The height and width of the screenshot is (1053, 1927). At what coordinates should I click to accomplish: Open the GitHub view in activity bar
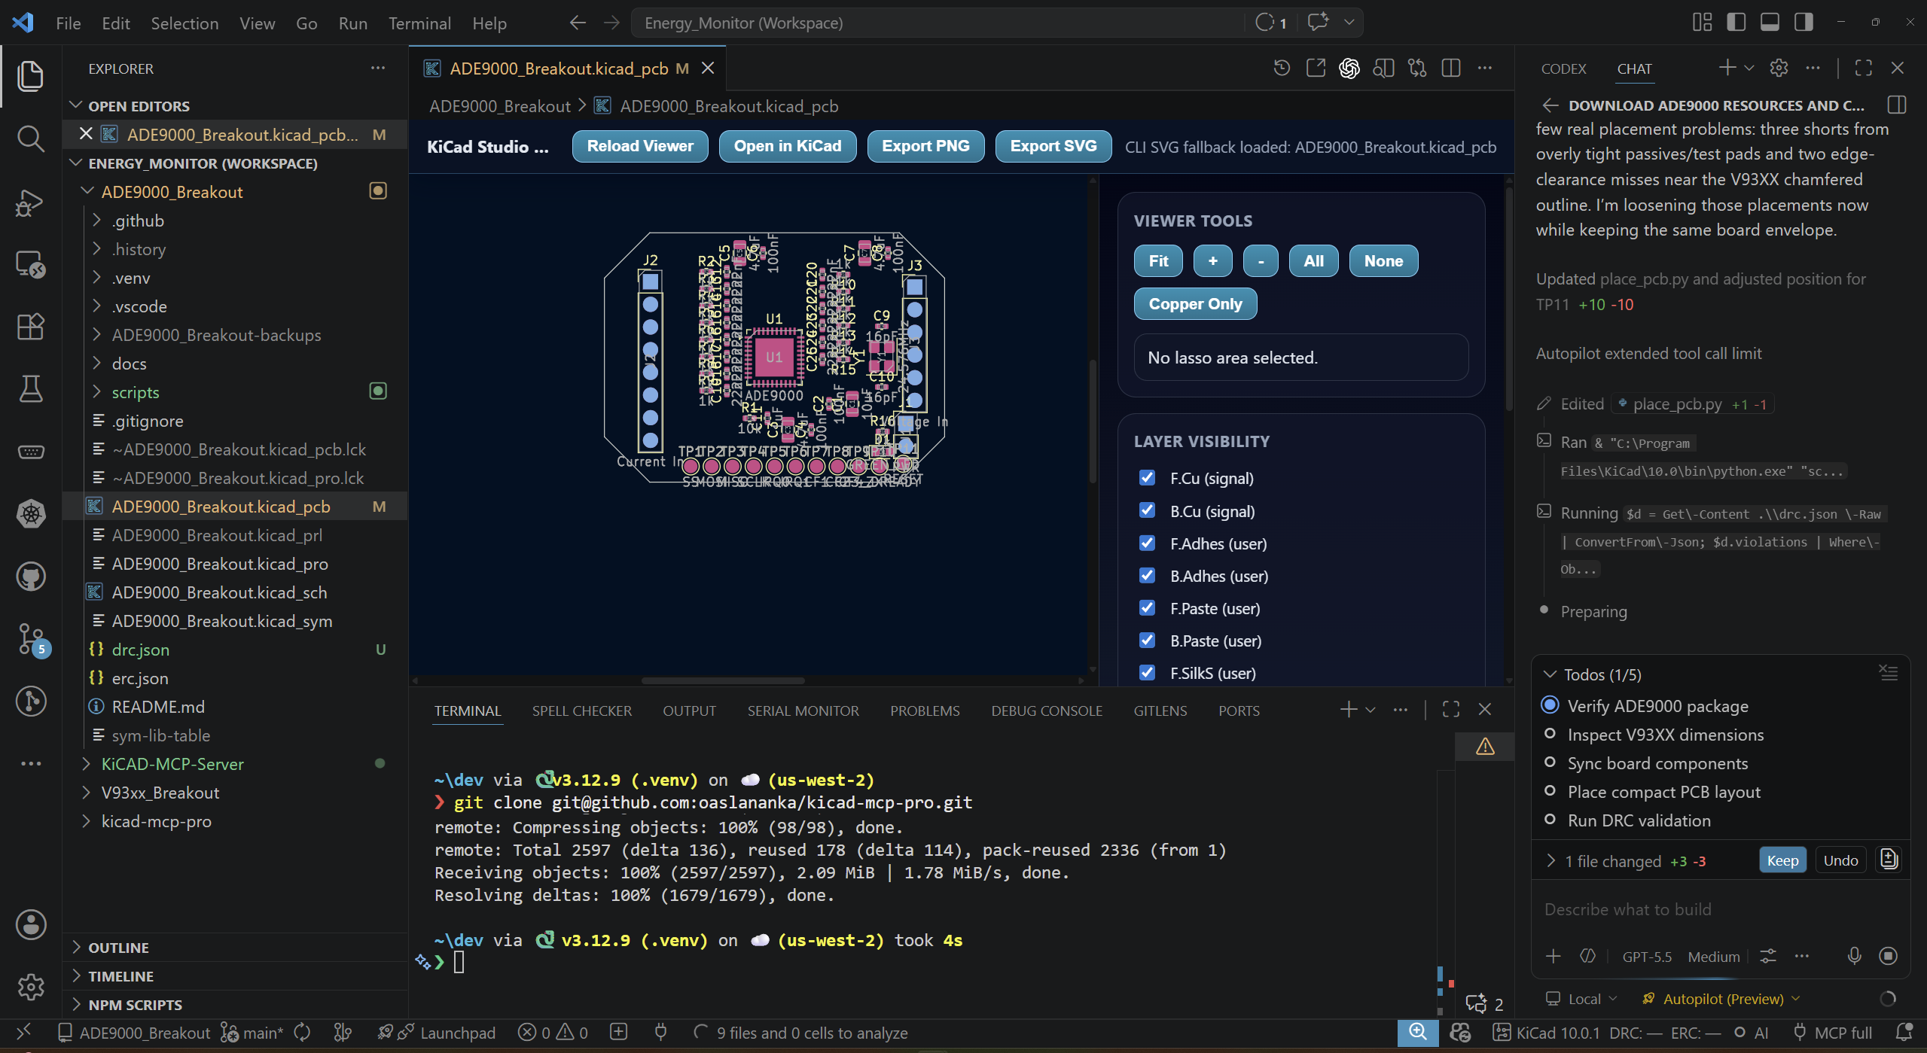tap(30, 577)
